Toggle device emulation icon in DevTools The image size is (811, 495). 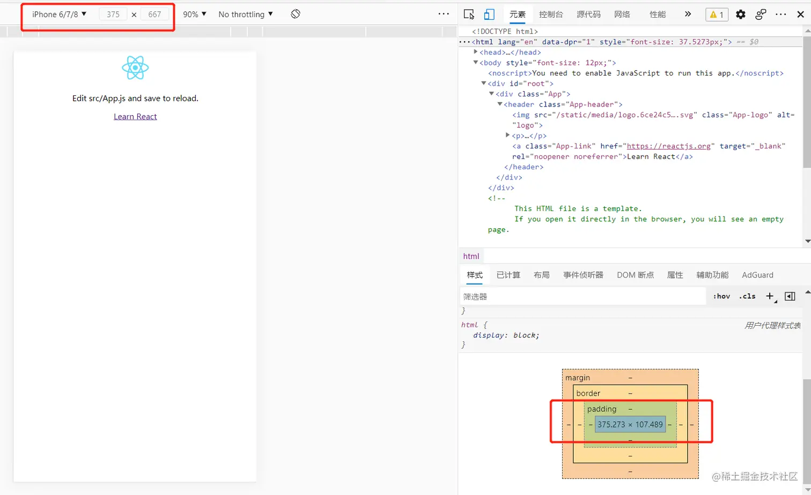[489, 14]
